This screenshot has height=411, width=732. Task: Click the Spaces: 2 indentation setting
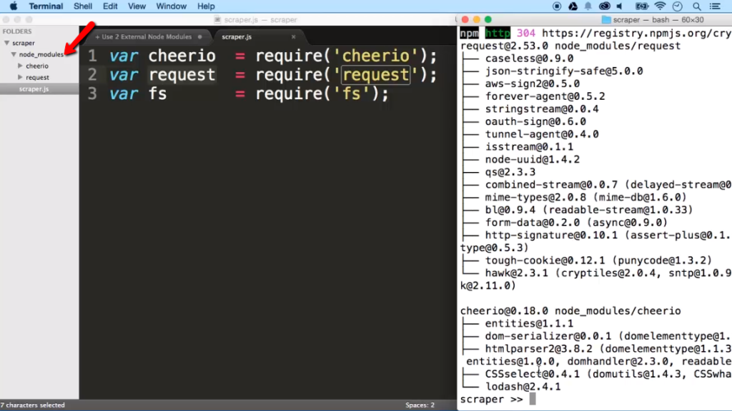420,405
